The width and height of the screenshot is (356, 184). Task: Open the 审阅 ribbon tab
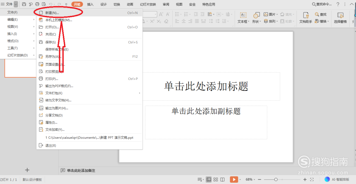point(166,4)
